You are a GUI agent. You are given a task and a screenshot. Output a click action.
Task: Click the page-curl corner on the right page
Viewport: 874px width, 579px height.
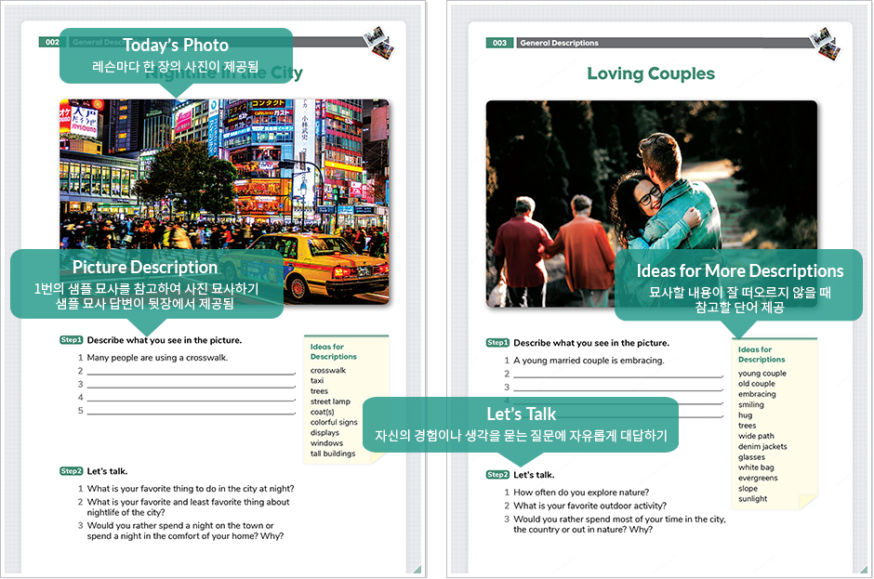click(x=862, y=570)
